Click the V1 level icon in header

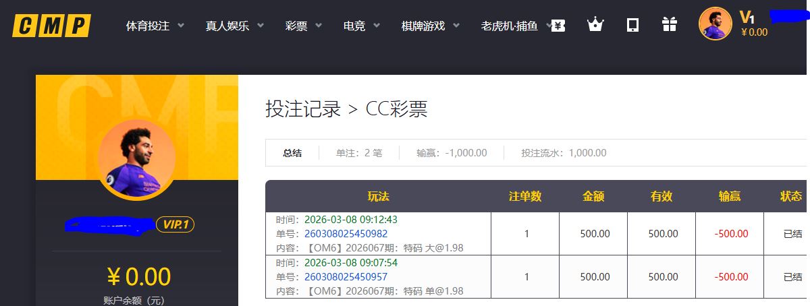tap(746, 18)
